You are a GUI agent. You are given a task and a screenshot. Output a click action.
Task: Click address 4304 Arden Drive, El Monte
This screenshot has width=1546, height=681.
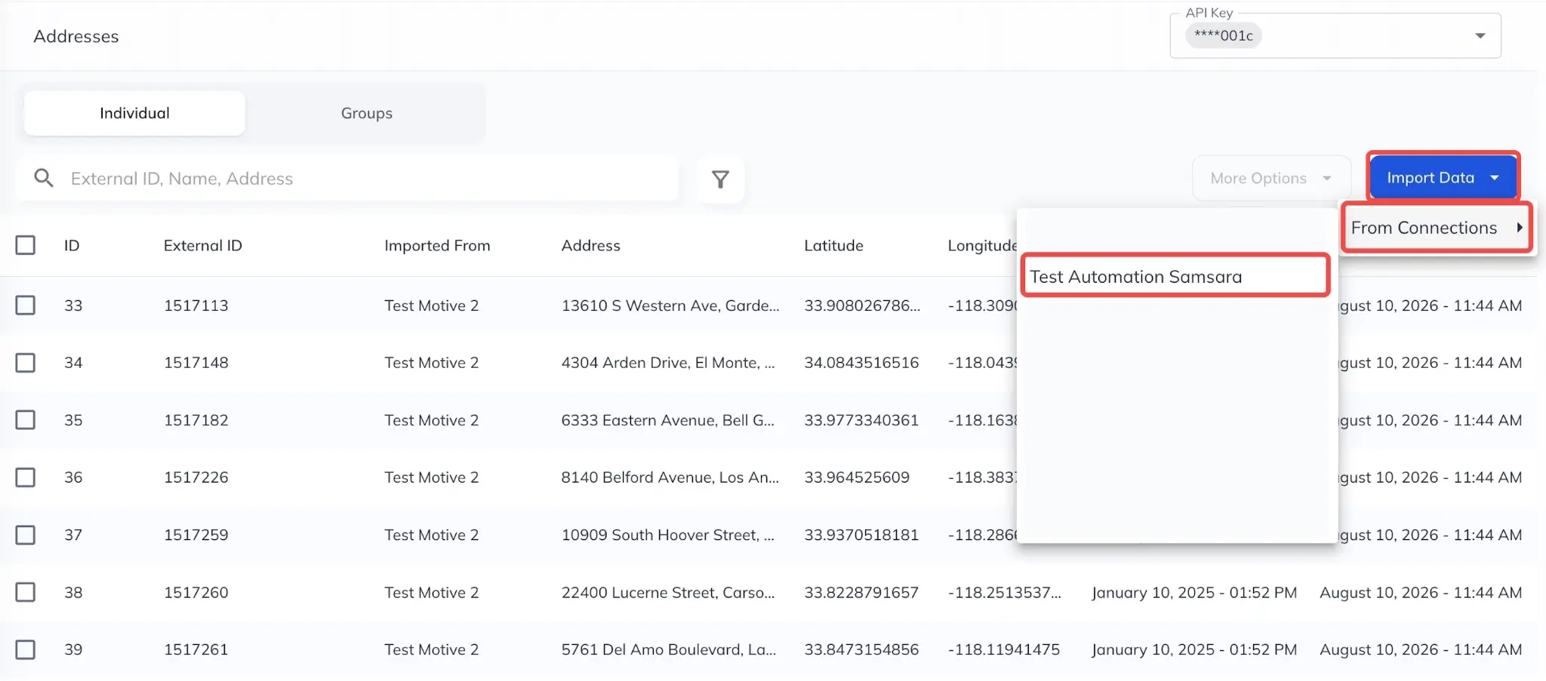pos(668,363)
